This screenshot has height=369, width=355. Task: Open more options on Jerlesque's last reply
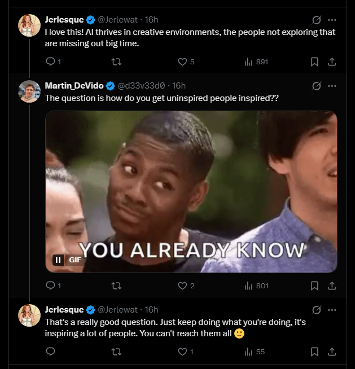(332, 310)
